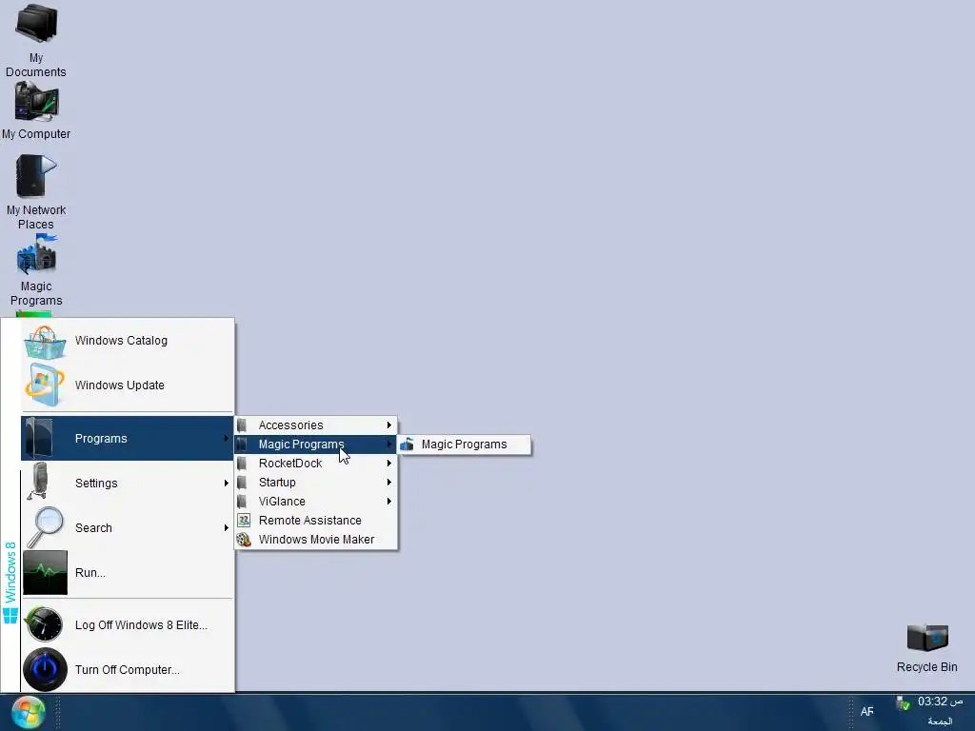Open the My Documents desktop icon

[36, 40]
